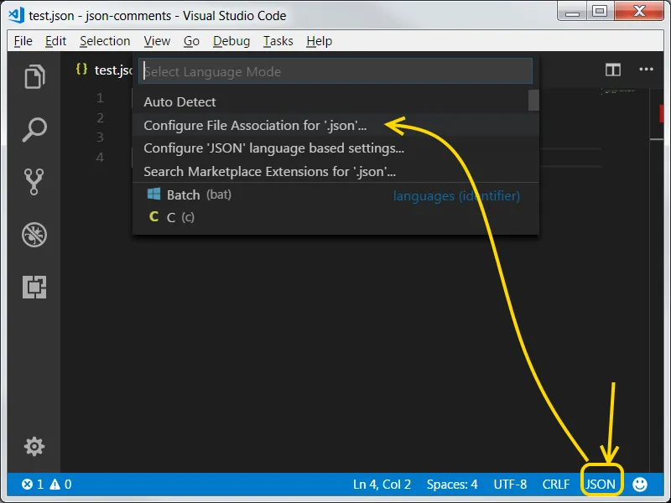Viewport: 671px width, 503px height.
Task: Open the Debug menu
Action: point(231,41)
